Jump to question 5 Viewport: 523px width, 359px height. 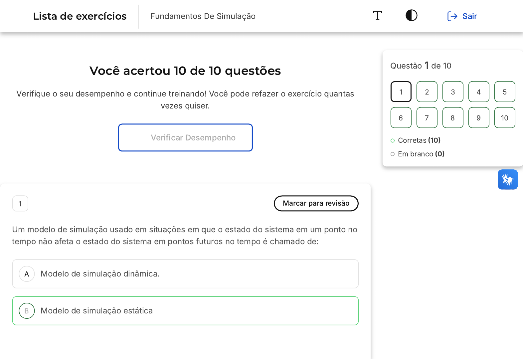coord(505,92)
